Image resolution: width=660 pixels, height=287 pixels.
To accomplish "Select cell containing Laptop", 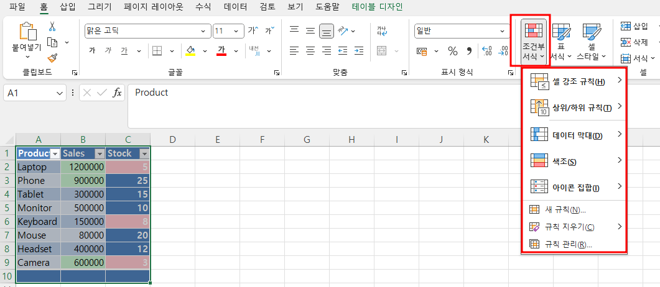I will point(39,167).
